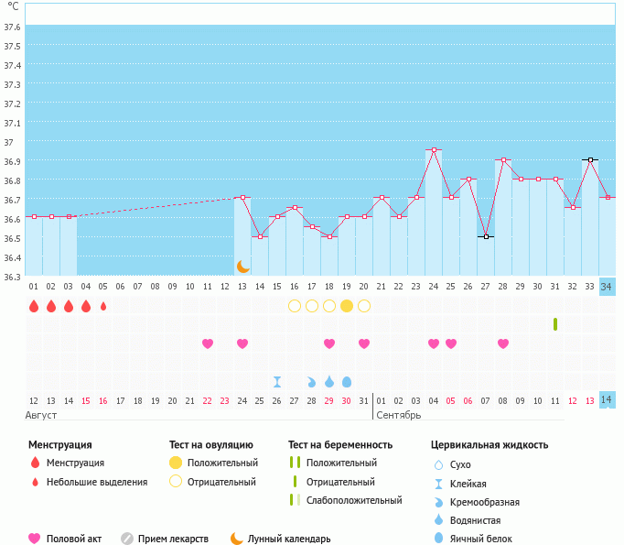Viewport: 624px width, 545px height.
Task: Click the sticky cervical fluid icon on day 15
Action: (277, 381)
